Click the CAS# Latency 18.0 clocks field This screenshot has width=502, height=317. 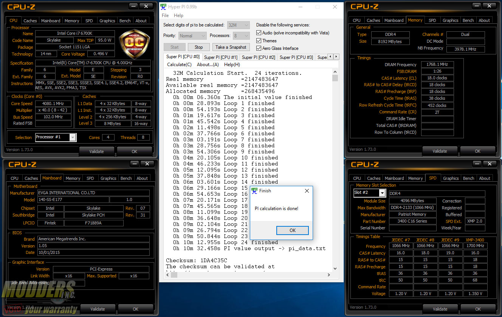point(437,78)
